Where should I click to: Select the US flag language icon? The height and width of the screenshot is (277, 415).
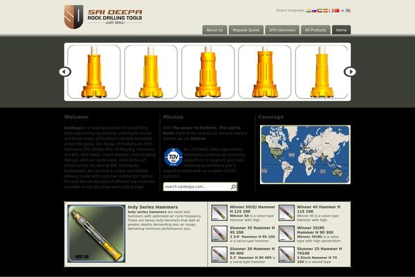click(x=349, y=10)
